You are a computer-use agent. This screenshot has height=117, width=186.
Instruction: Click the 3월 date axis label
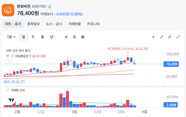[74, 112]
